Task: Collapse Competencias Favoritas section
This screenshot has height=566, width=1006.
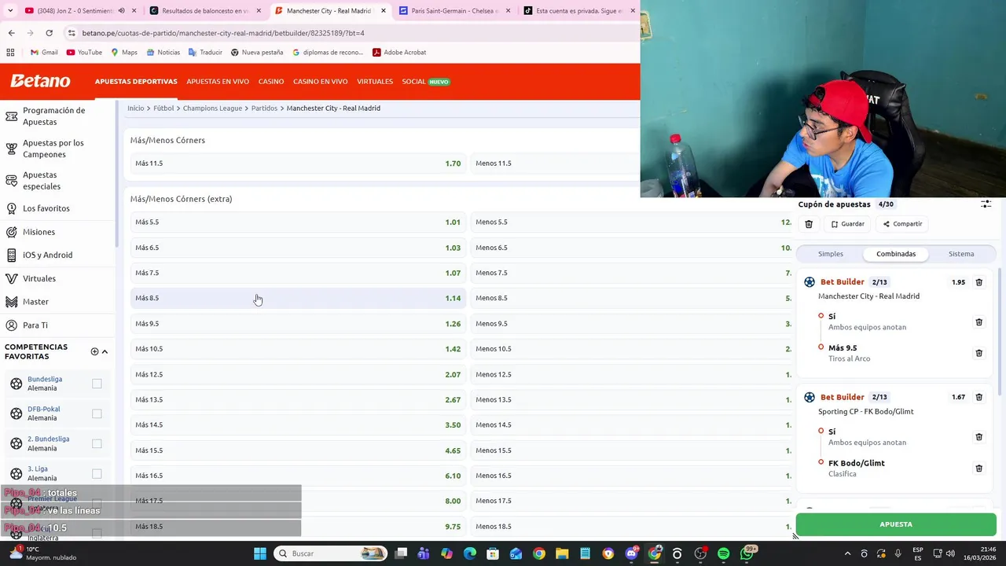Action: point(105,351)
